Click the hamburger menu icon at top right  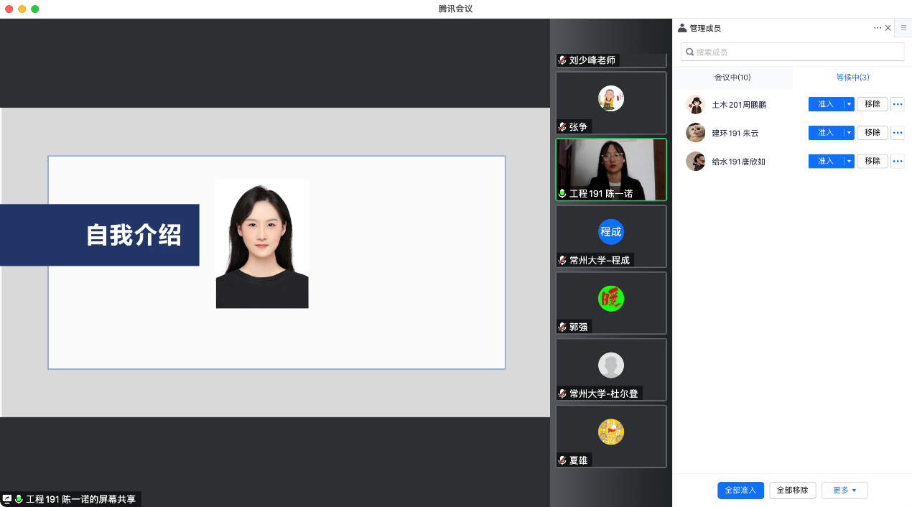(903, 28)
